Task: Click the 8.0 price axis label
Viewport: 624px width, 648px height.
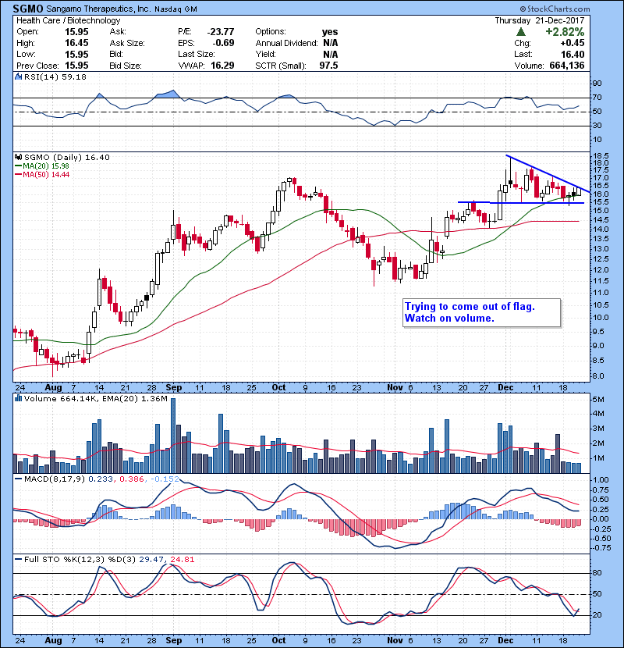Action: [x=599, y=376]
